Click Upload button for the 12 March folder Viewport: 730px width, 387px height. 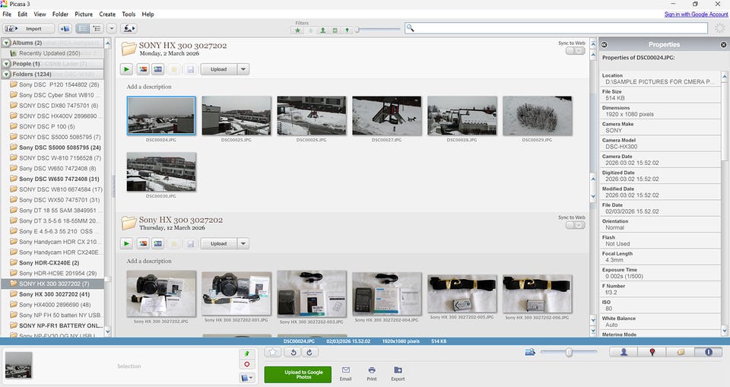pyautogui.click(x=219, y=243)
